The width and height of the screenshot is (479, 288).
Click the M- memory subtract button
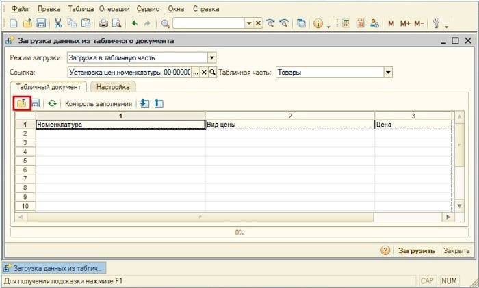pos(419,23)
